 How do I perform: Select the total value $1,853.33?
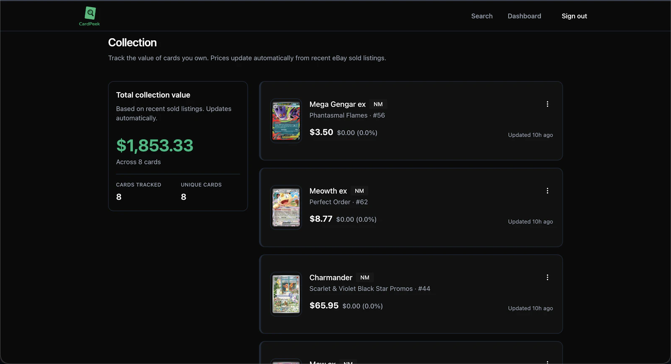point(155,146)
